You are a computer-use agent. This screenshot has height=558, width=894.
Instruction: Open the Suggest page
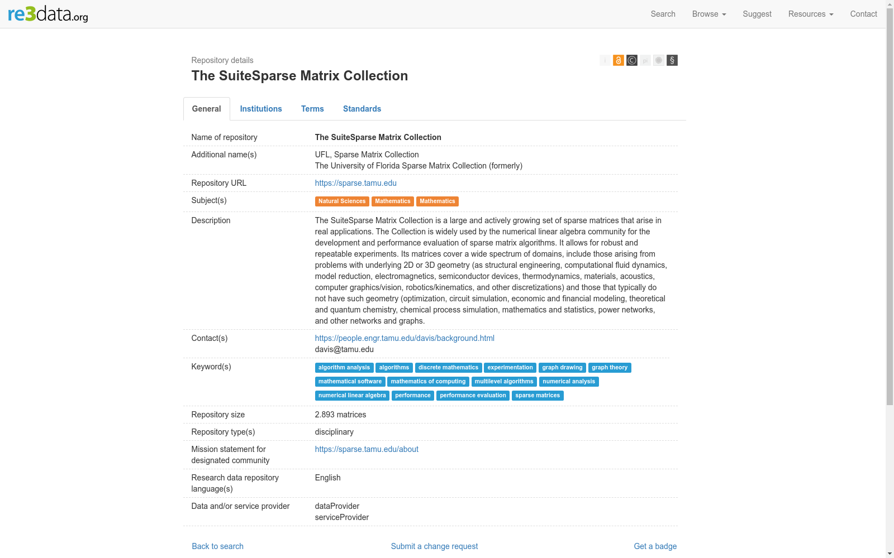pyautogui.click(x=757, y=14)
